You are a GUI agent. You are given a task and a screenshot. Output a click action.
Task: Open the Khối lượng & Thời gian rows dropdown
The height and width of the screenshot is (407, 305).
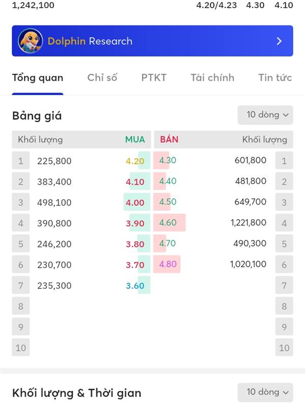(x=265, y=392)
